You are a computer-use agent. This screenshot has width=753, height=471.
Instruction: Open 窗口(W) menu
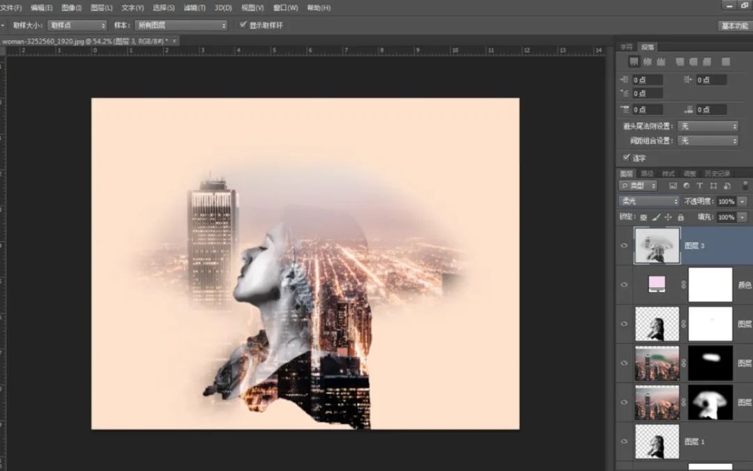point(285,8)
